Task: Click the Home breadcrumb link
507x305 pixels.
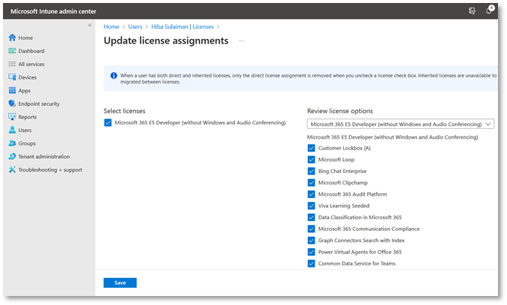Action: [x=111, y=26]
